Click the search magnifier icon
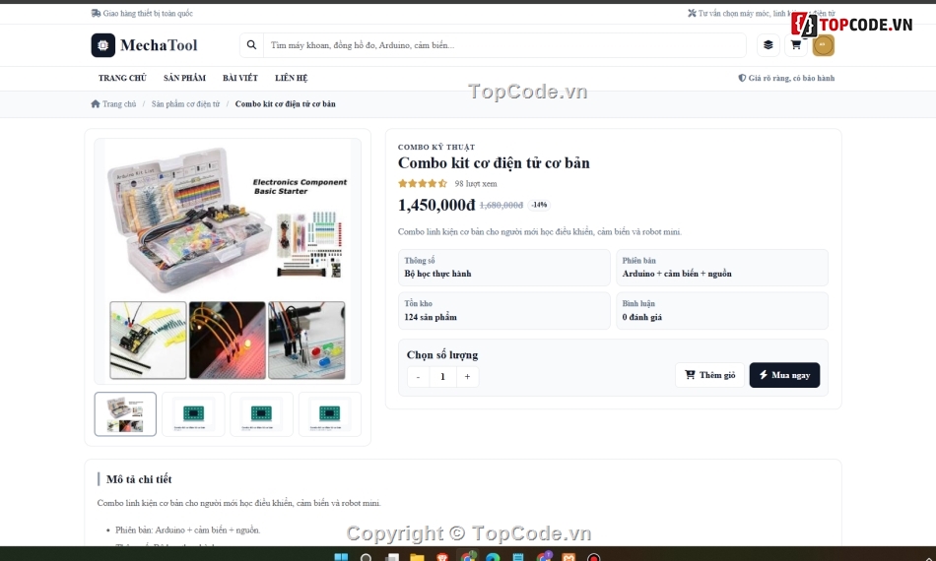This screenshot has height=561, width=936. 251,45
